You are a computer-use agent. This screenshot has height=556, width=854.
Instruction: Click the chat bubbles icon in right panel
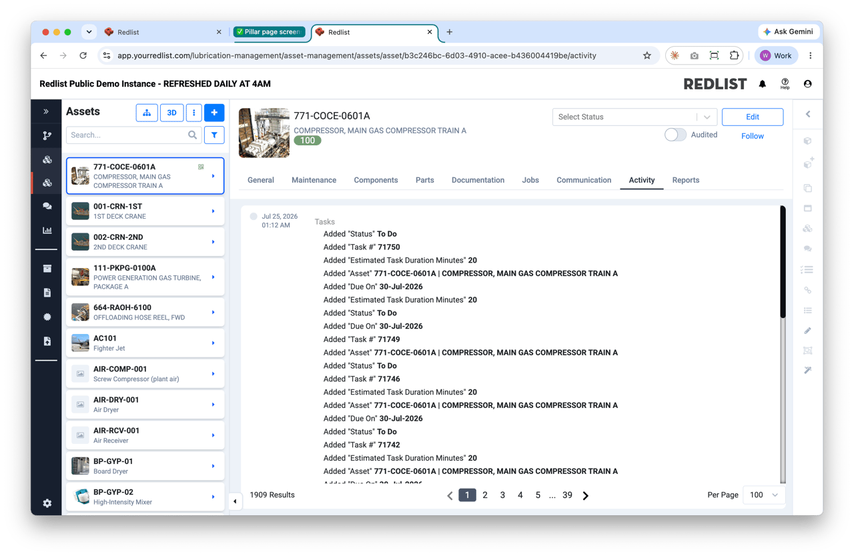point(807,249)
